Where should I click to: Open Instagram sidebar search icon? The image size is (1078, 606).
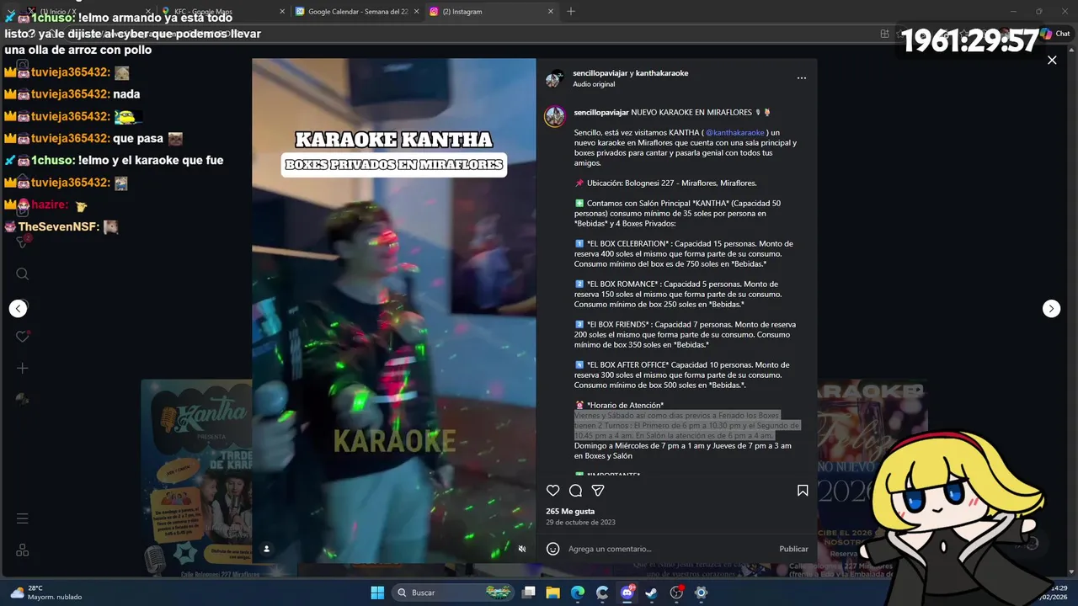23,274
